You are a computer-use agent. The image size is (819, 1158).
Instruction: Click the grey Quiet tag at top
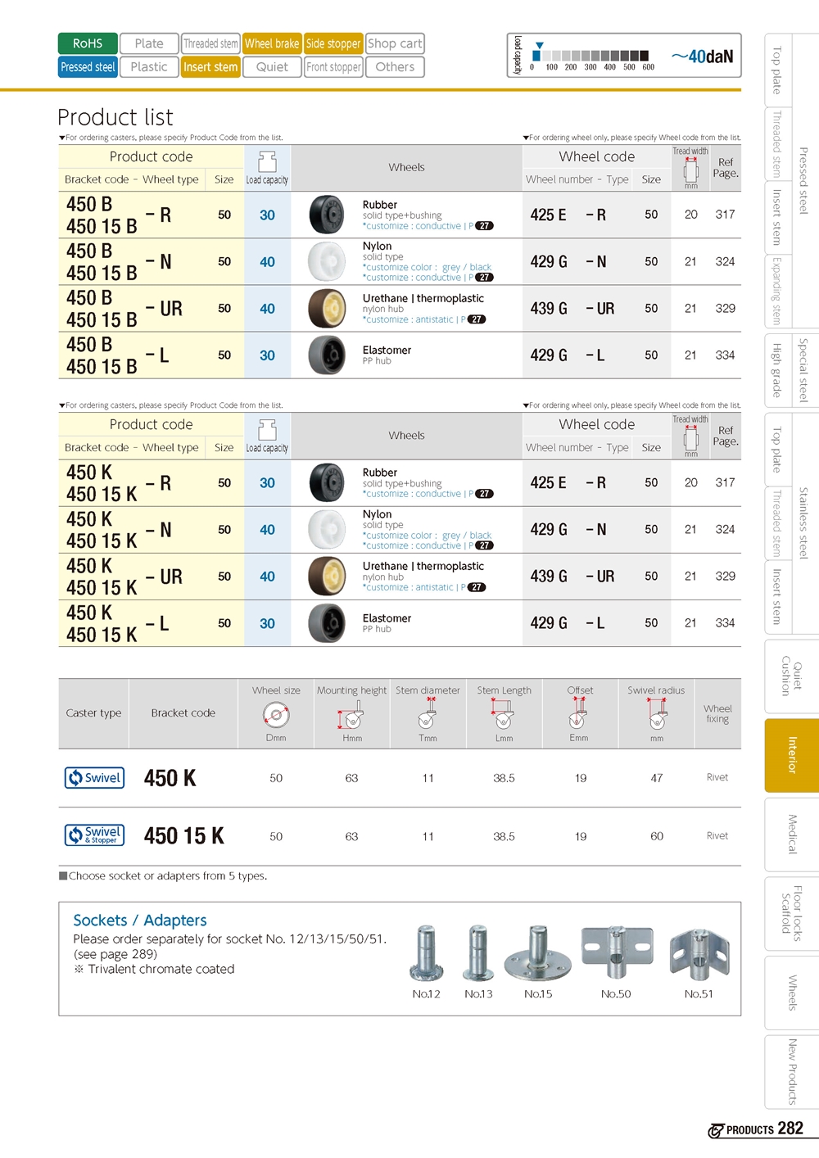(272, 67)
